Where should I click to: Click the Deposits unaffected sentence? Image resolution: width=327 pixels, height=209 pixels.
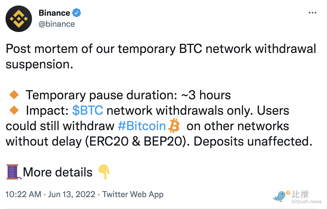(253, 141)
